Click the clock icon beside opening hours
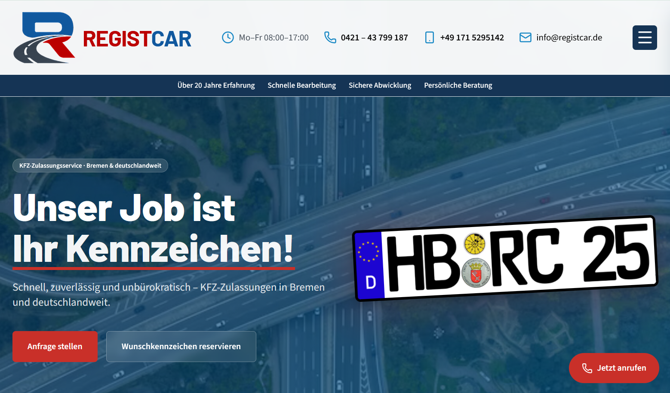The width and height of the screenshot is (670, 393). click(227, 37)
